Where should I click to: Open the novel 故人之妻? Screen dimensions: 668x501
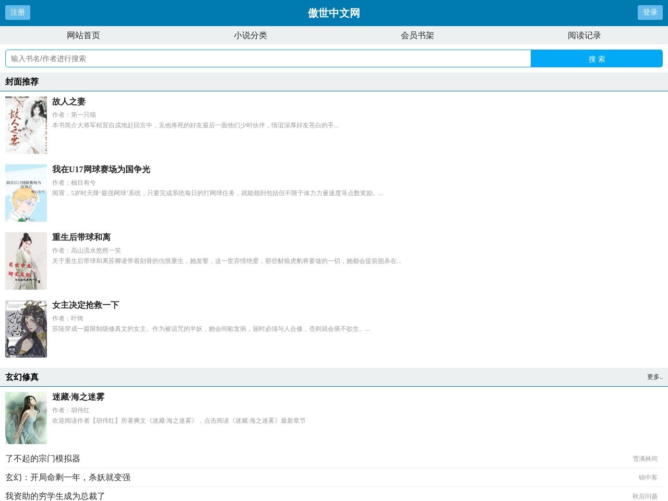[69, 101]
